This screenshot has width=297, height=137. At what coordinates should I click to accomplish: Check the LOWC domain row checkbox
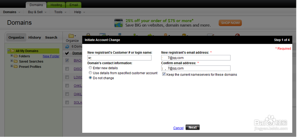coord(67,77)
